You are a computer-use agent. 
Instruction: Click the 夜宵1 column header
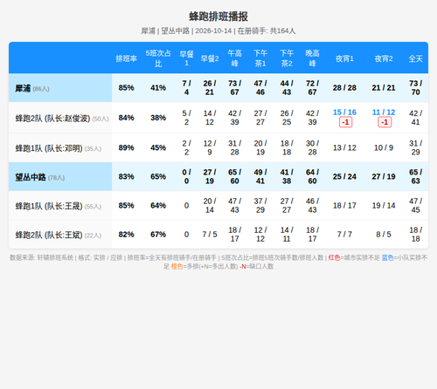point(344,58)
